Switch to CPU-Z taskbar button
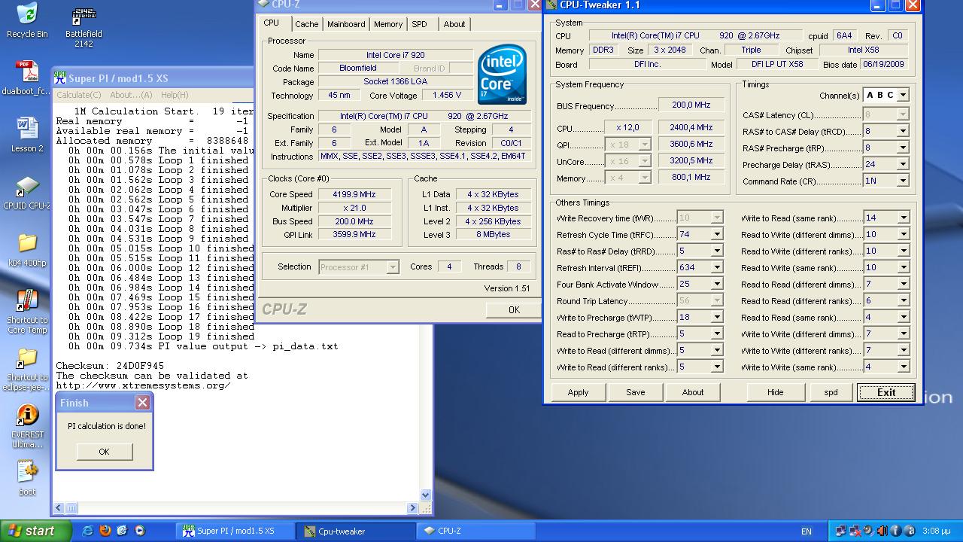 (x=475, y=531)
